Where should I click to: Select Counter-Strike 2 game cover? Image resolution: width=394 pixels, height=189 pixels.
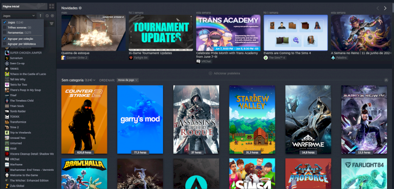(x=84, y=119)
